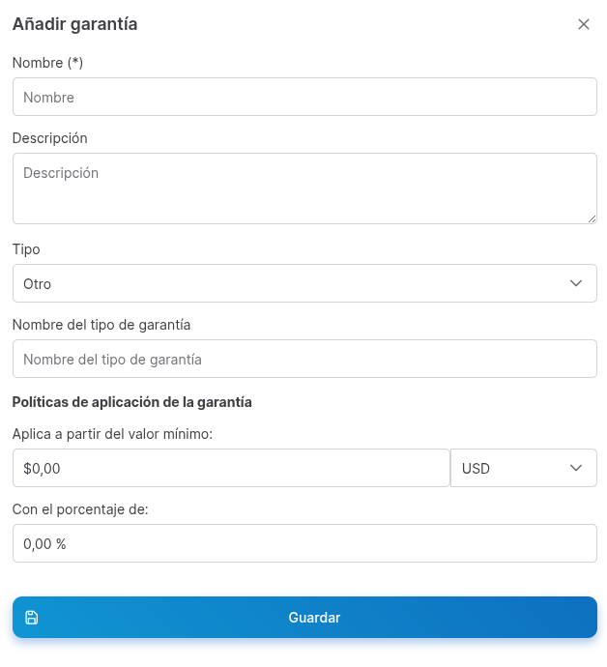Select the minimum value $0,00 field

(x=231, y=468)
